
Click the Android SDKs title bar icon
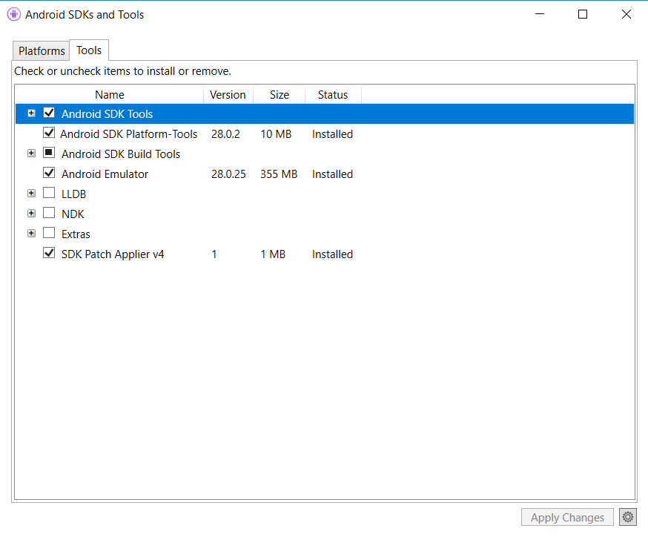point(14,14)
